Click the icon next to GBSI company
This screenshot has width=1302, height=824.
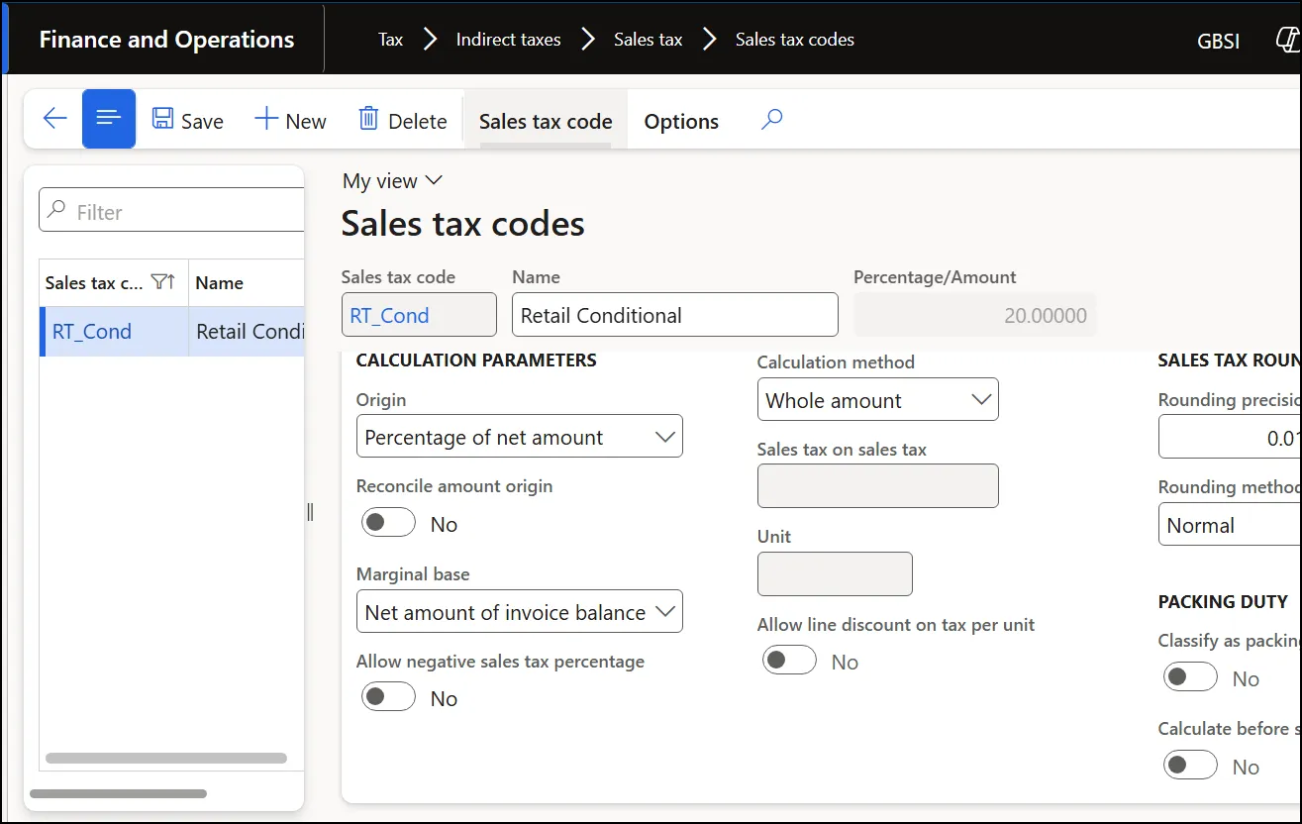click(1289, 41)
